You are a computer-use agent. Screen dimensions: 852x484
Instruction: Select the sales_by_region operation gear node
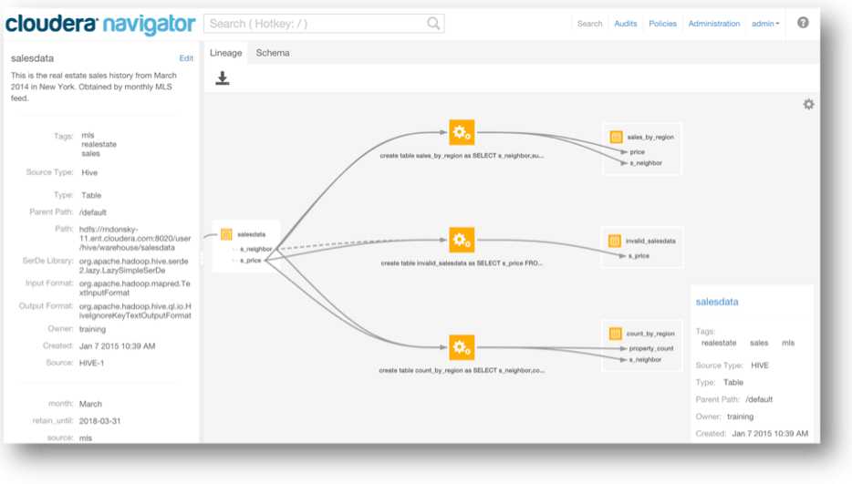tap(462, 132)
